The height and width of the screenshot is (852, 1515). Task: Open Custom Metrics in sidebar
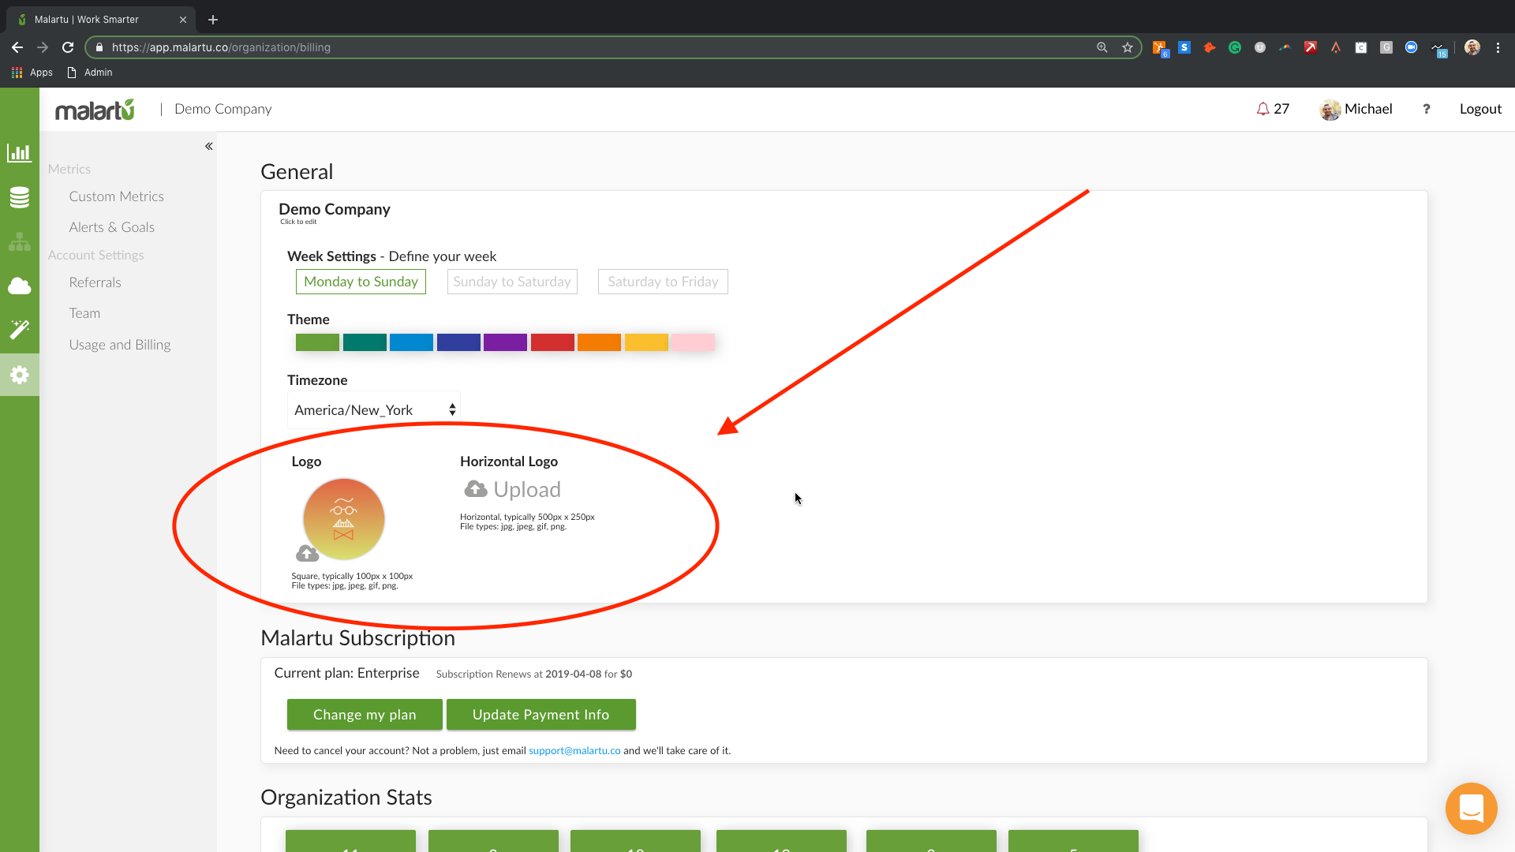tap(116, 196)
